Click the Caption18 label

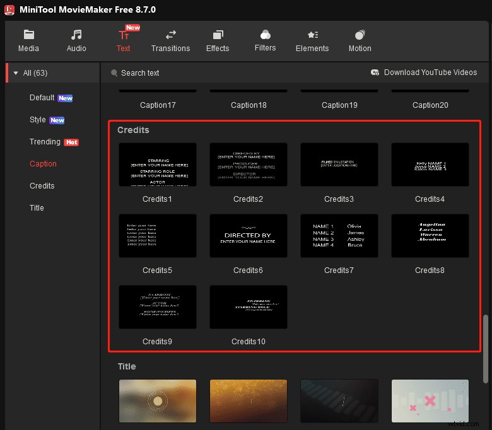pyautogui.click(x=249, y=105)
